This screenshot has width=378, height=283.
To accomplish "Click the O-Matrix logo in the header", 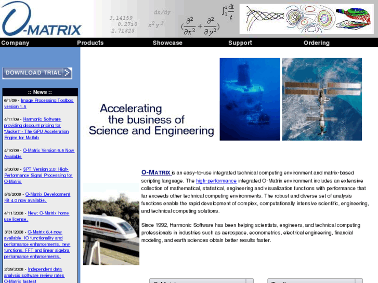I will [x=42, y=19].
